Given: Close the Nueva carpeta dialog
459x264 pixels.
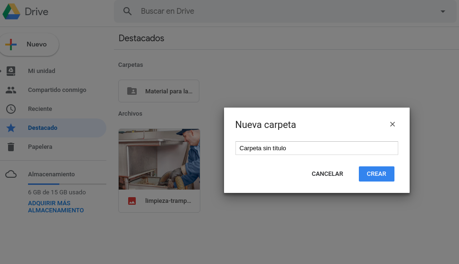Looking at the screenshot, I should tap(392, 125).
